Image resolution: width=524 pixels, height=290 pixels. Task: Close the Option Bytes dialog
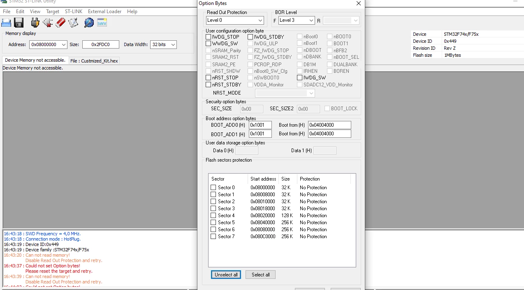pos(358,3)
